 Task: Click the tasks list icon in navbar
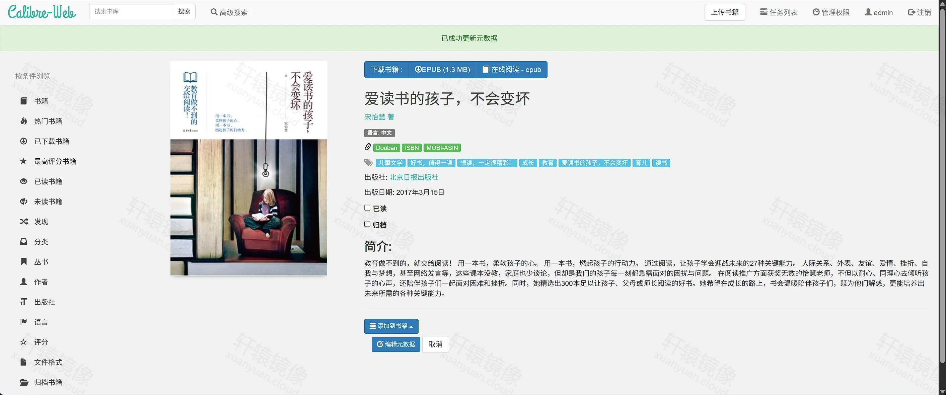763,12
